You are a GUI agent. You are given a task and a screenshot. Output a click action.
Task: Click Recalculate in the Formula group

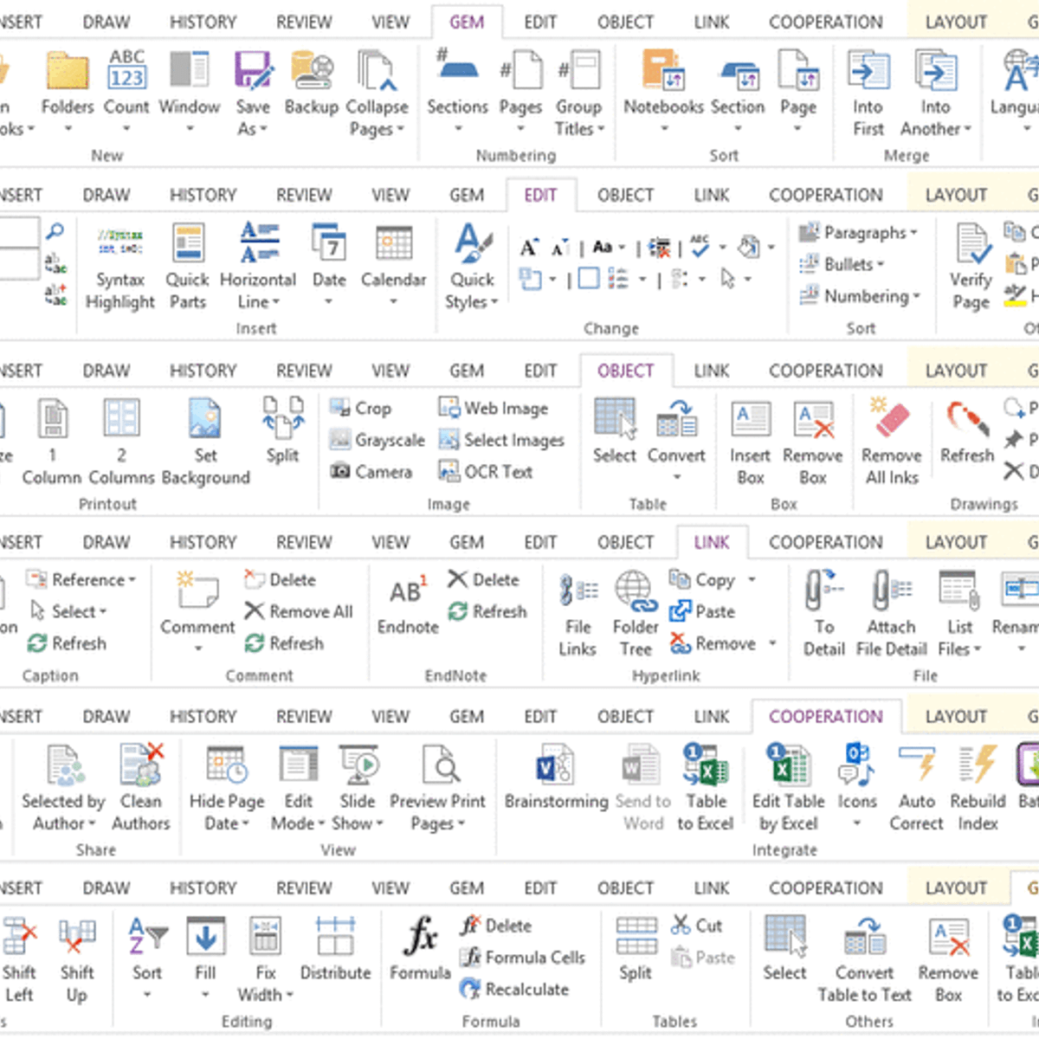point(514,989)
